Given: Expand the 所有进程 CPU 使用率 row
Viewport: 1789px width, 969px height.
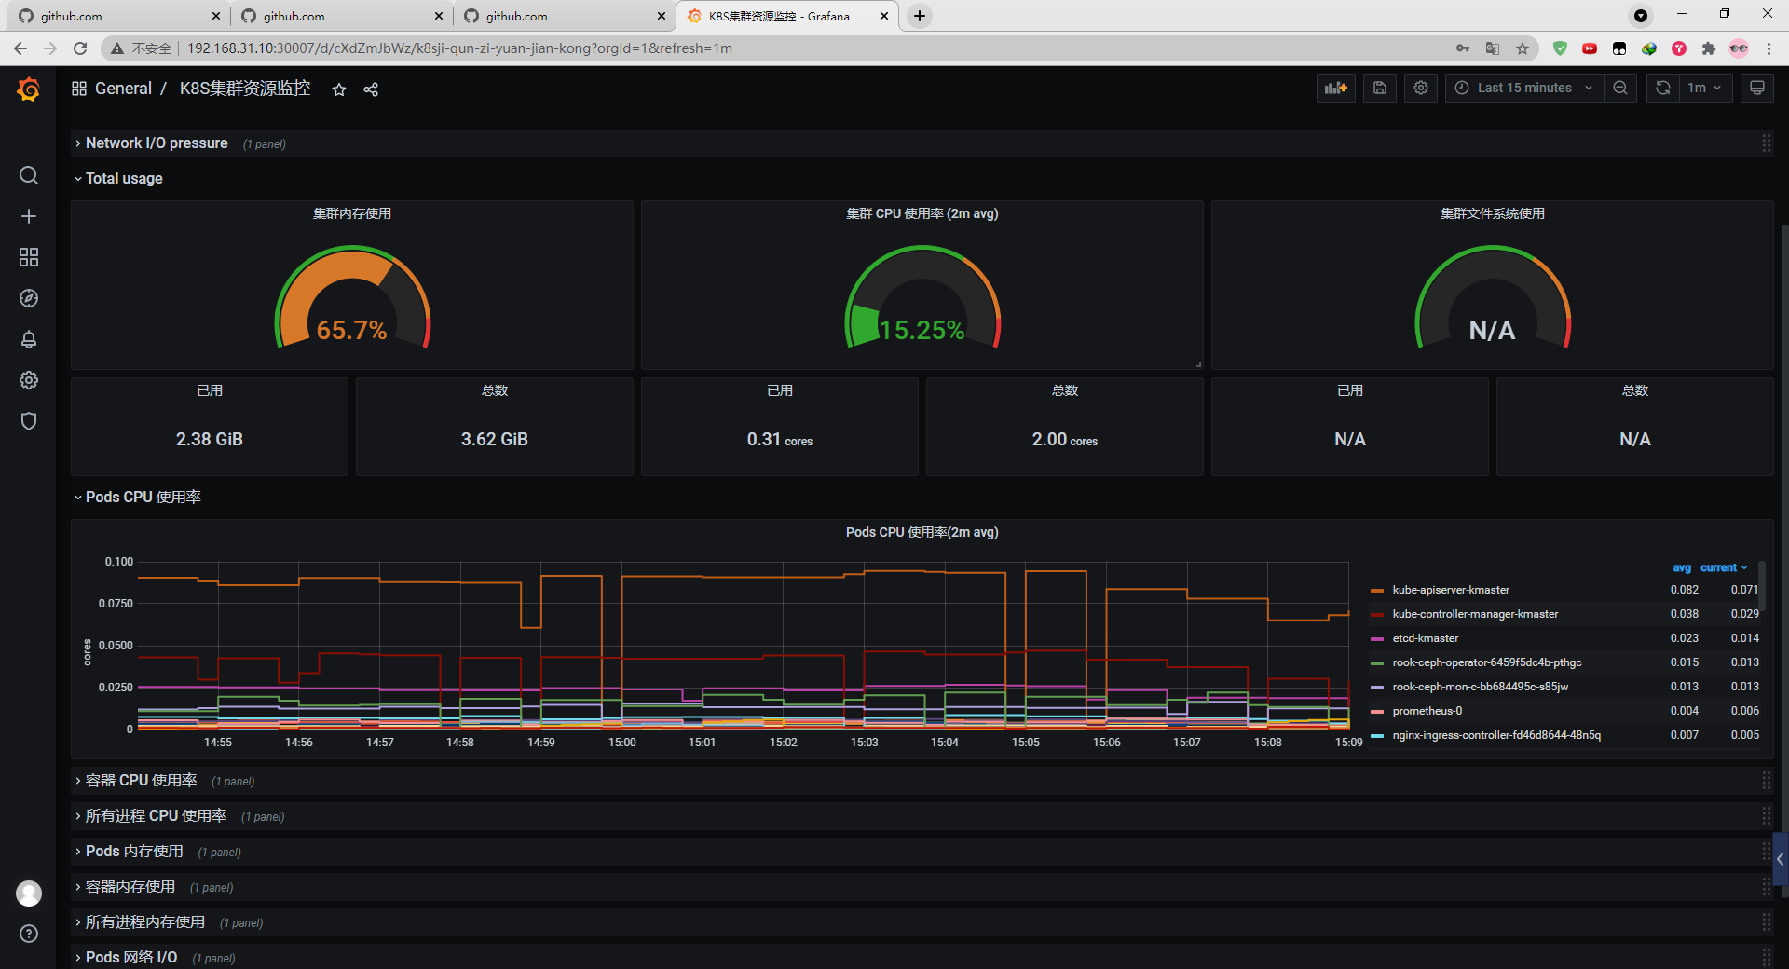Looking at the screenshot, I should click(x=156, y=815).
